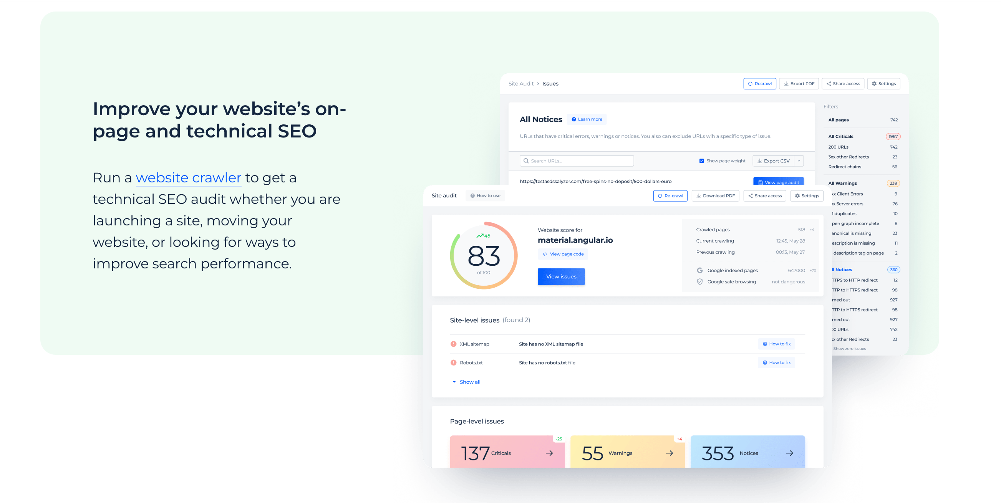Click the View page code icon
The height and width of the screenshot is (503, 1001).
[x=544, y=254]
